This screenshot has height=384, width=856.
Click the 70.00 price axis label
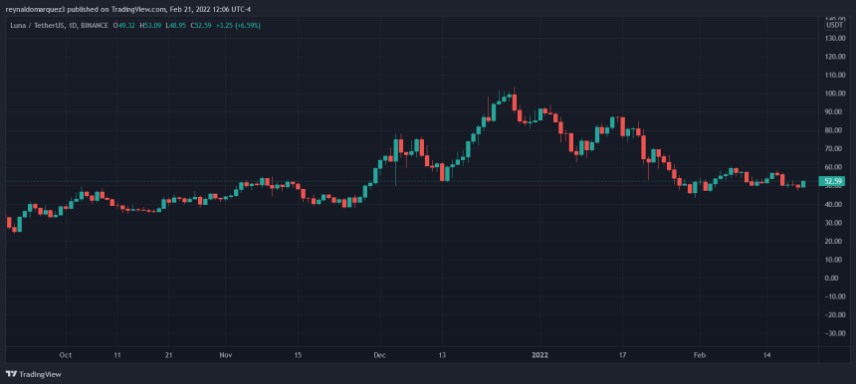point(834,149)
